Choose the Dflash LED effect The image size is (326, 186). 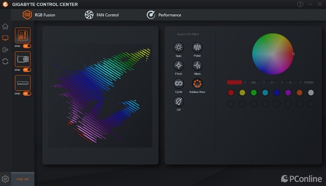click(x=197, y=66)
